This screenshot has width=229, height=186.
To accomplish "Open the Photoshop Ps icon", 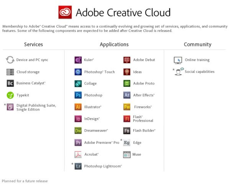I will click(x=78, y=95).
